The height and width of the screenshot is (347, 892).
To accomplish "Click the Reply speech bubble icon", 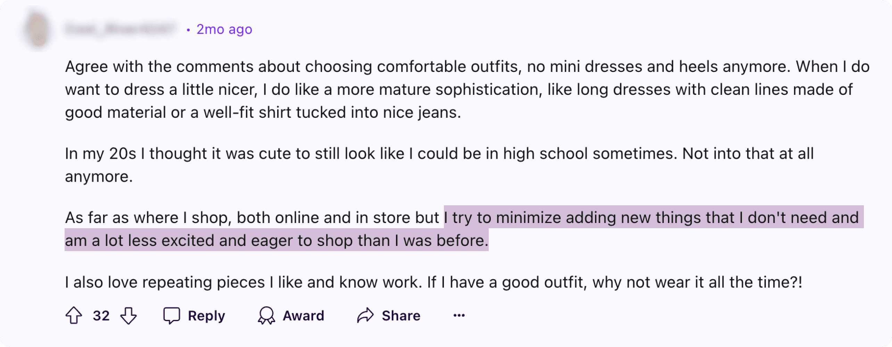I will point(172,315).
